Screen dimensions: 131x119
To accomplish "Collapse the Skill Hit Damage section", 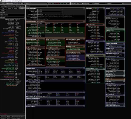I will click(x=84, y=21).
